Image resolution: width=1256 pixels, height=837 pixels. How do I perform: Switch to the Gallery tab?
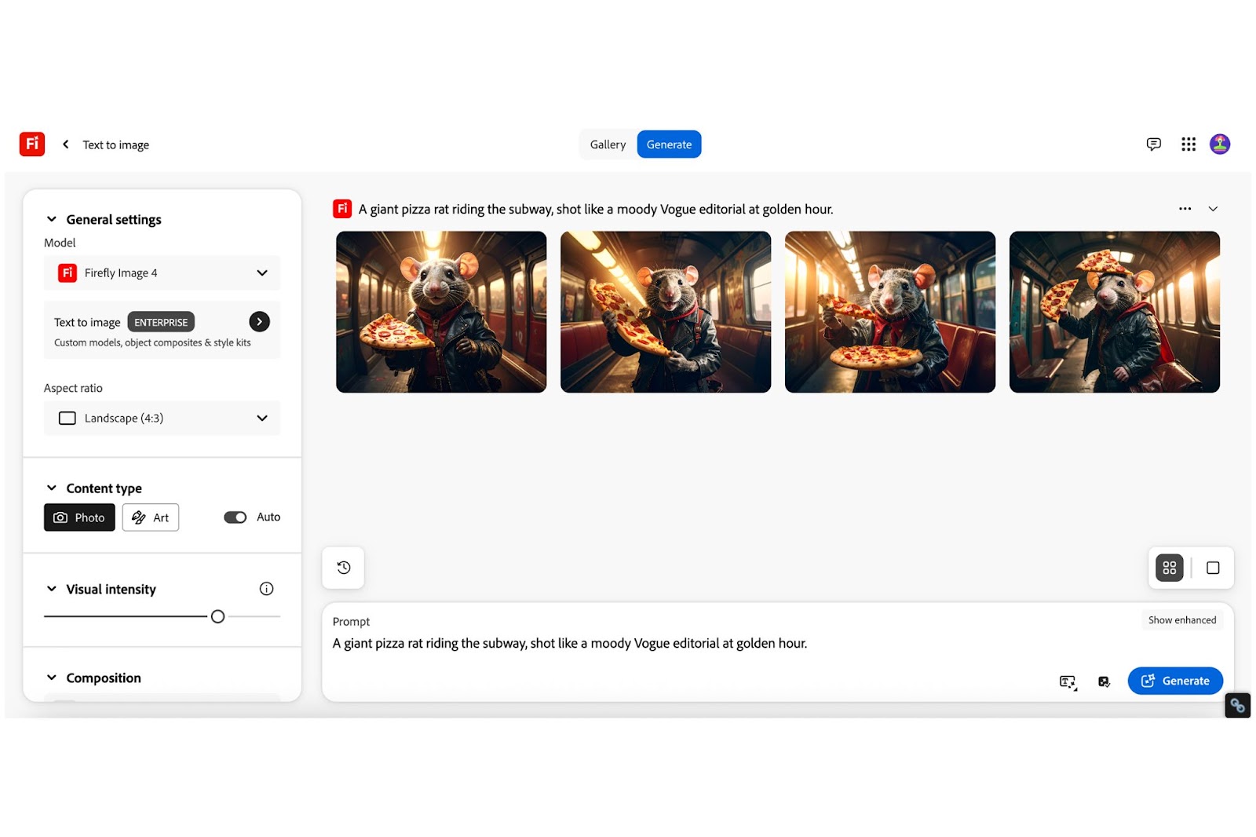(608, 144)
